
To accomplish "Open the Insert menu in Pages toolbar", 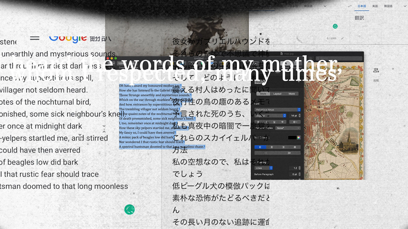I will [161, 63].
